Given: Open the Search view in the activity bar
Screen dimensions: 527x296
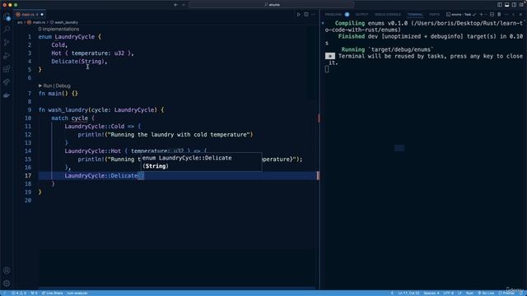Looking at the screenshot, I should click(7, 30).
